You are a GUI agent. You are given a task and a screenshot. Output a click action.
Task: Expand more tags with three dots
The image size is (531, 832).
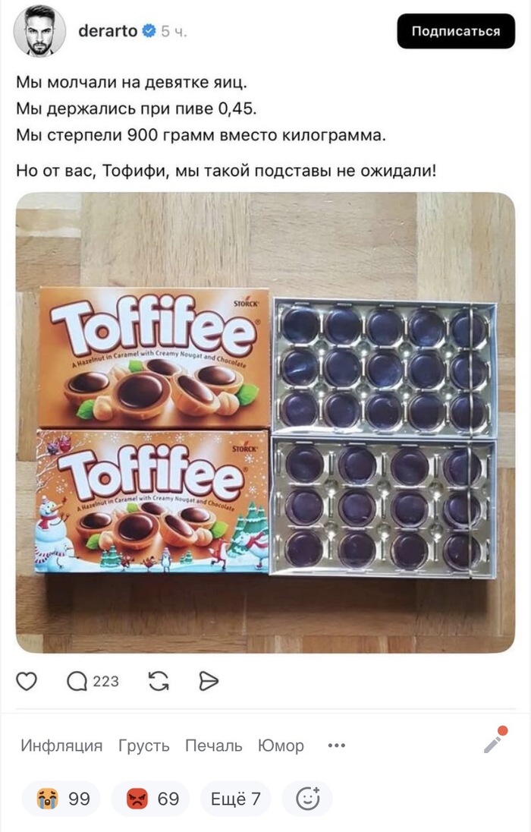(x=336, y=745)
